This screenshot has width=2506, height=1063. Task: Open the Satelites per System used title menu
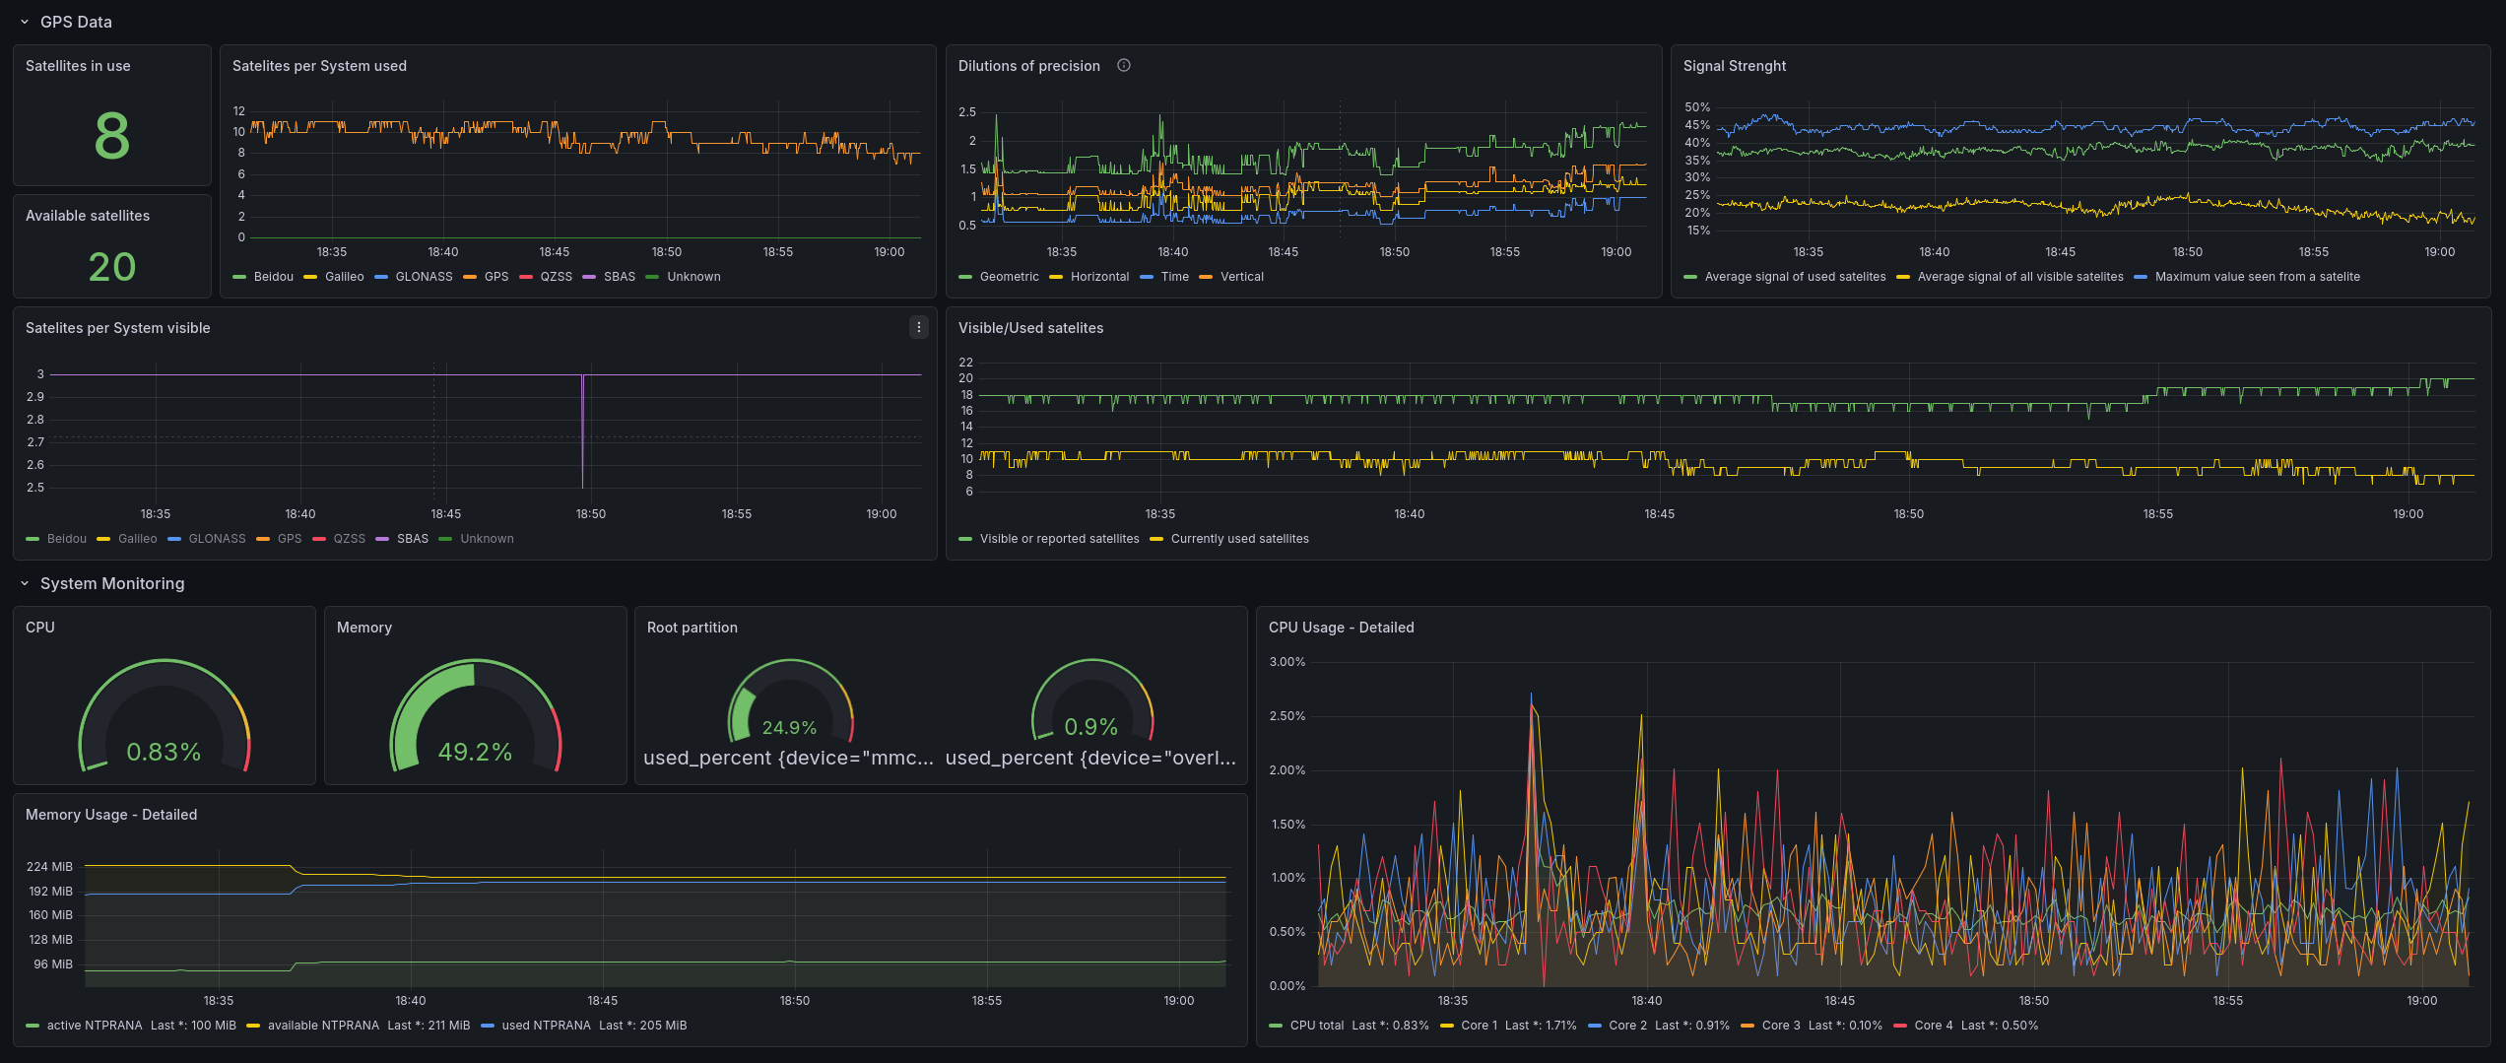(x=319, y=66)
